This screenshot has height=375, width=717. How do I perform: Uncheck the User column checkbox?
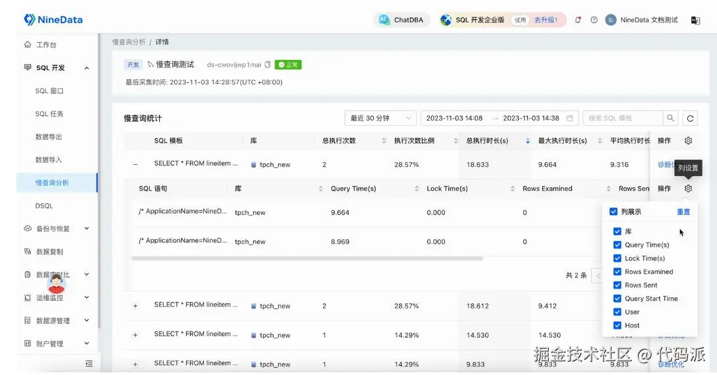tap(617, 312)
